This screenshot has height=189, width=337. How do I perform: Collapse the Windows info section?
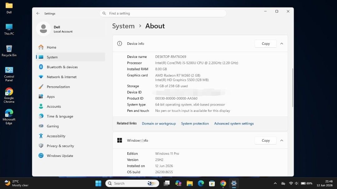(281, 140)
